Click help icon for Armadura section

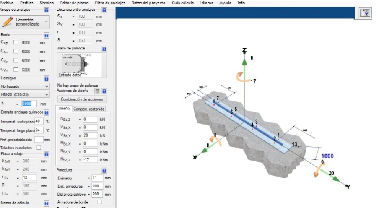[104, 170]
